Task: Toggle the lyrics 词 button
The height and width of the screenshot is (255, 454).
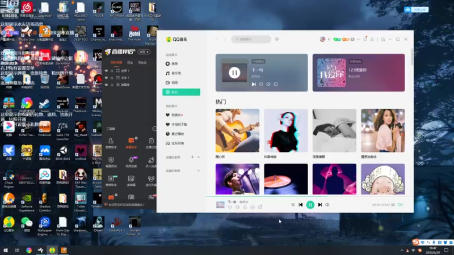Action: pyautogui.click(x=393, y=205)
